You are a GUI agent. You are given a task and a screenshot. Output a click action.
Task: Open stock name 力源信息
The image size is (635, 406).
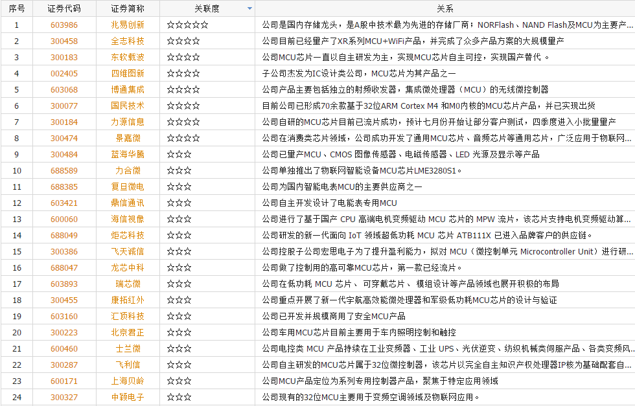coord(128,122)
